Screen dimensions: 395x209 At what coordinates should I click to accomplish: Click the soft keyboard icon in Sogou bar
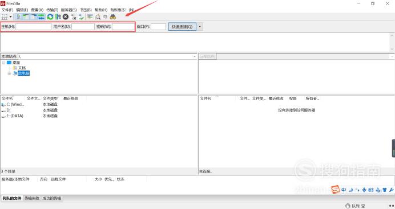tap(371, 190)
